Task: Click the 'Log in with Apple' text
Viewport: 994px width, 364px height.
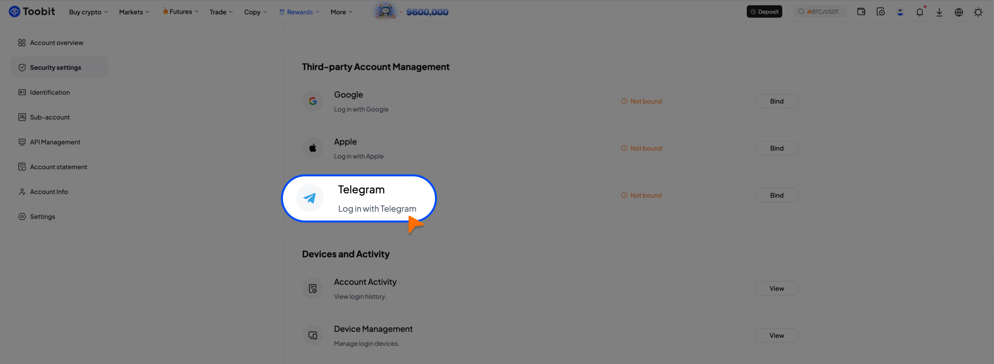Action: tap(359, 156)
